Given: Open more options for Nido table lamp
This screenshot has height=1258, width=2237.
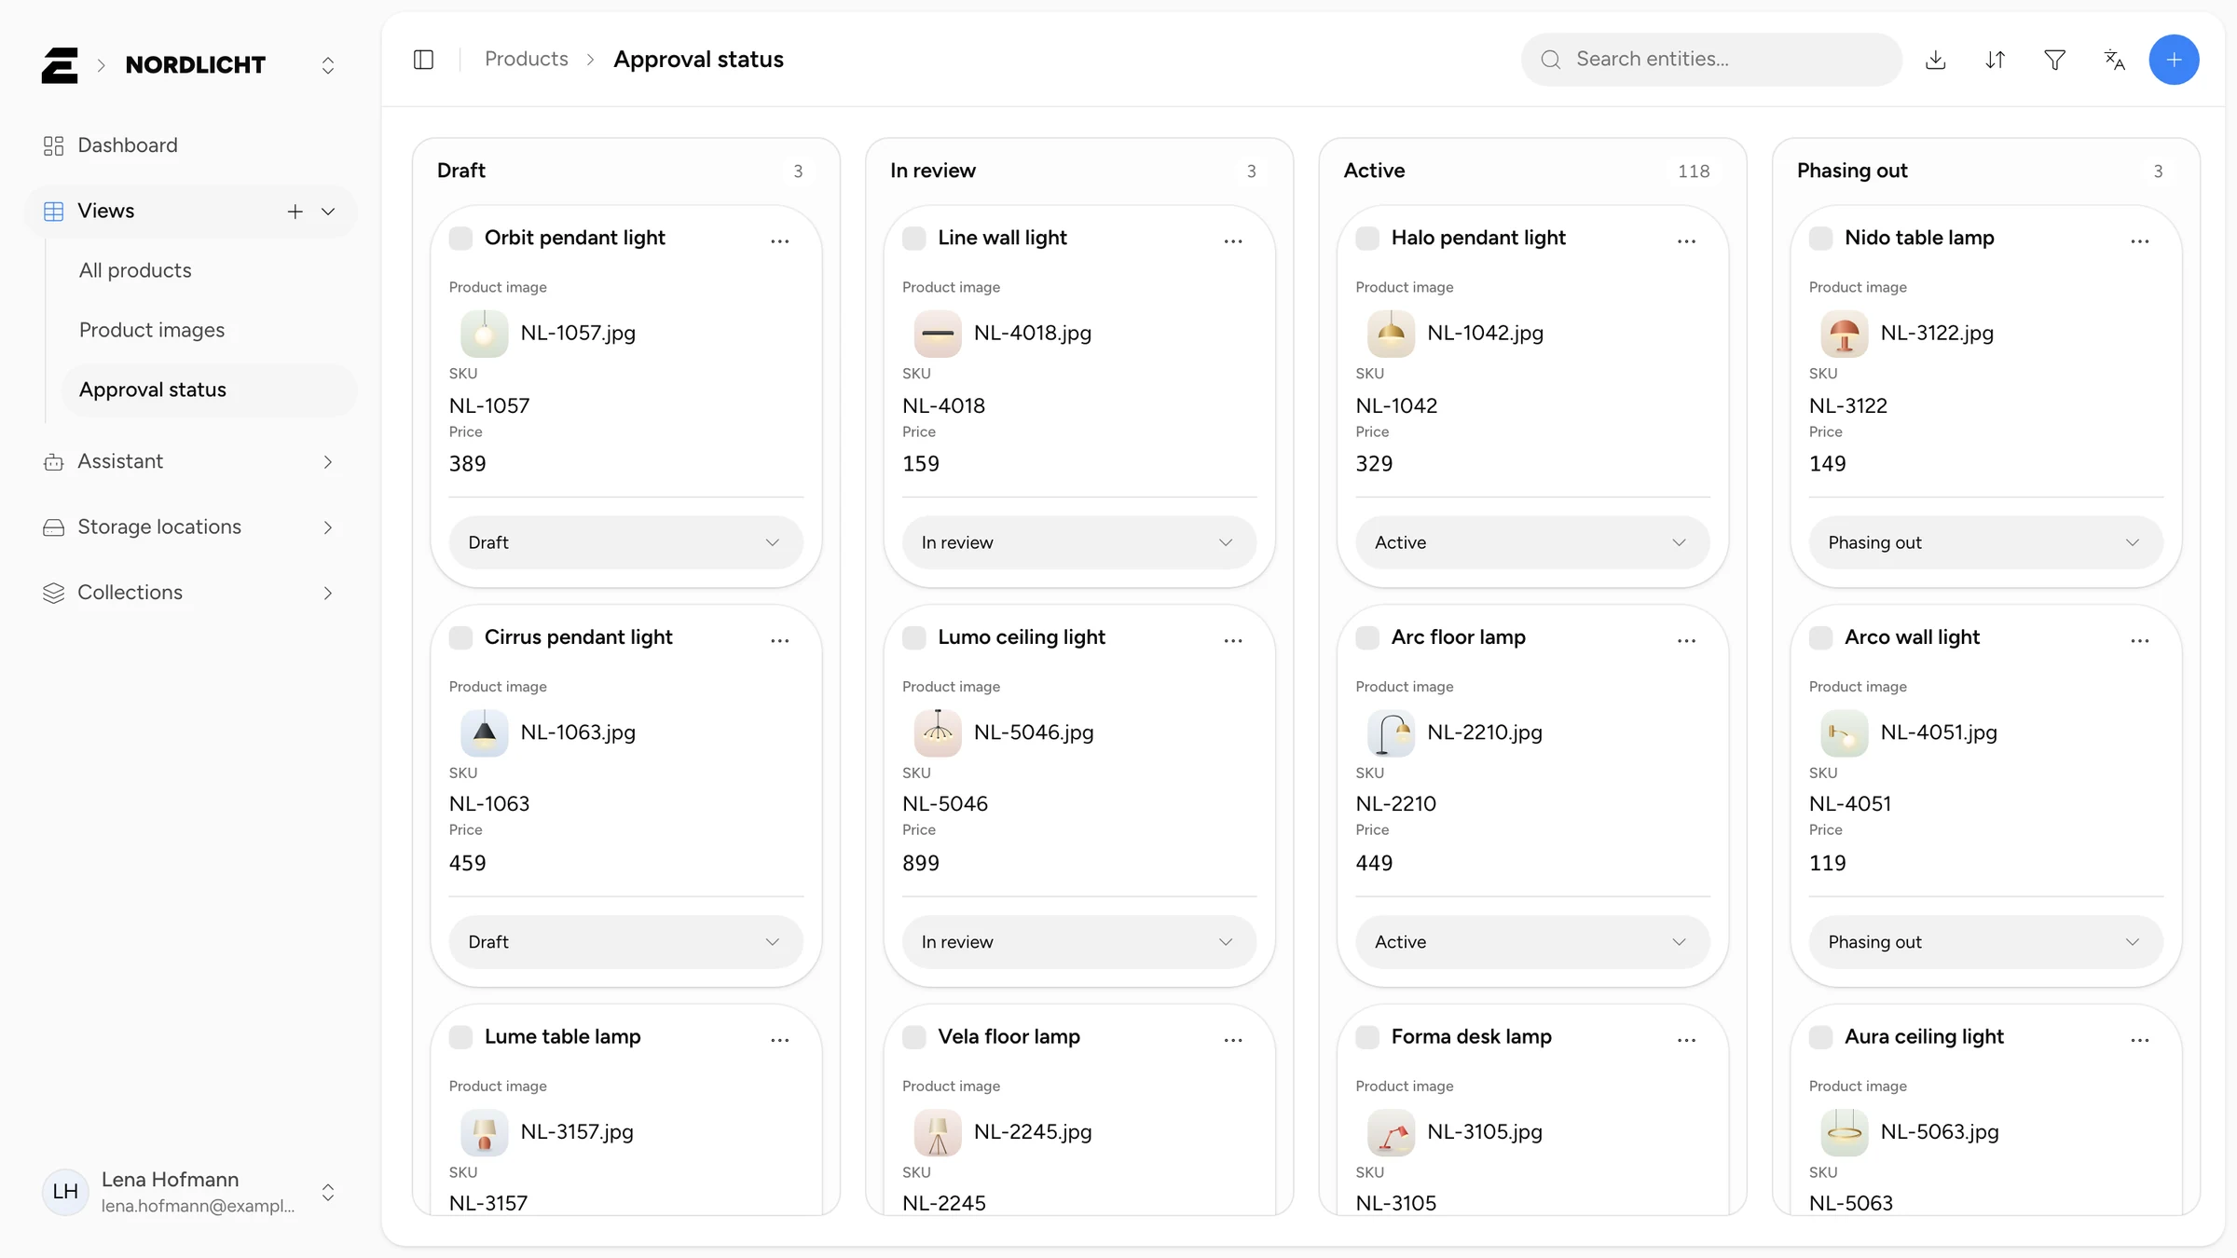Looking at the screenshot, I should coord(2140,240).
